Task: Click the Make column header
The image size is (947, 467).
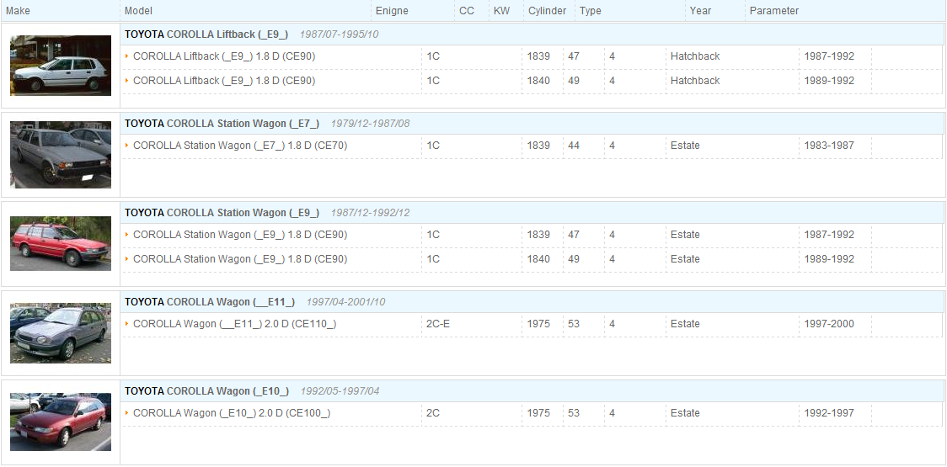Action: point(18,11)
